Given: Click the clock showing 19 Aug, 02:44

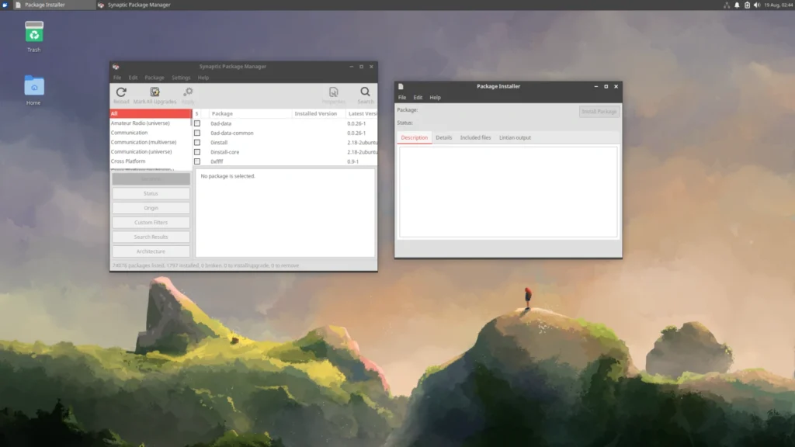Looking at the screenshot, I should pyautogui.click(x=778, y=5).
